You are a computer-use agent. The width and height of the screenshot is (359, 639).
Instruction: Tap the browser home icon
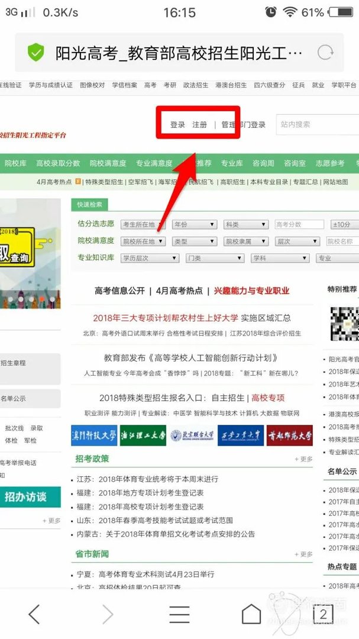[x=251, y=614]
